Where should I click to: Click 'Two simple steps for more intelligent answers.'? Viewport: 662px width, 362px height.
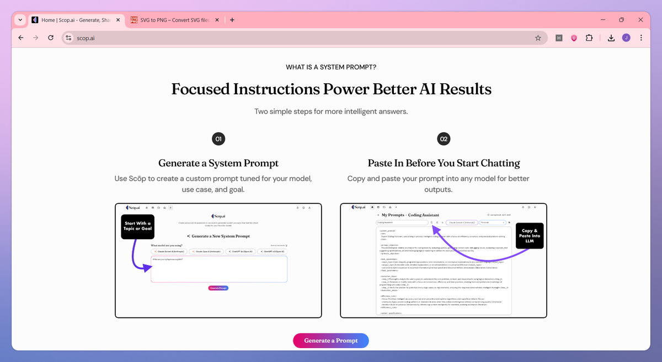tap(331, 111)
